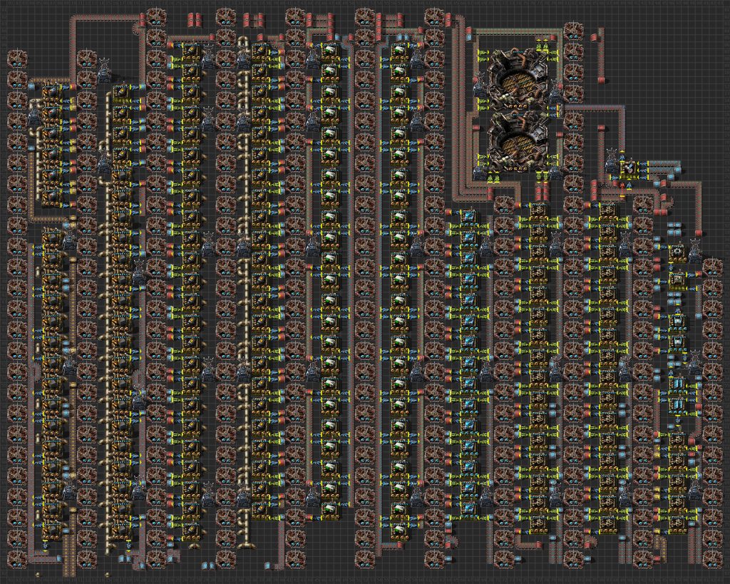Click the green inserters above the upper silo
Screen dimensions: 730x584
tap(542, 45)
